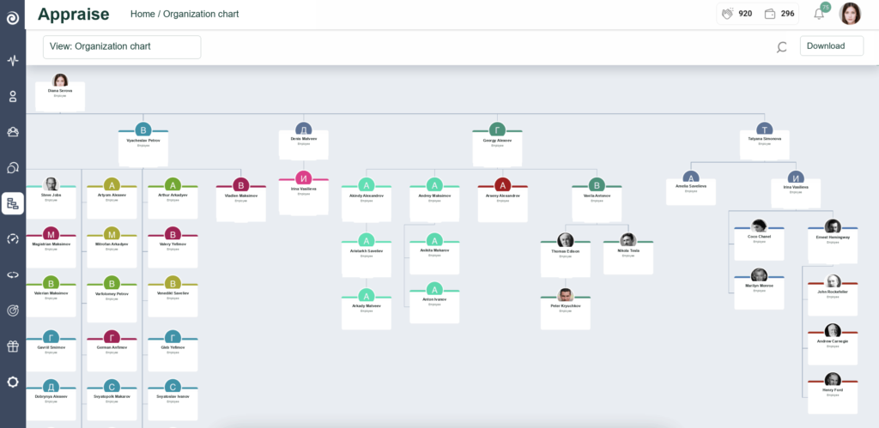
Task: Click the Appraise title text
Action: pyautogui.click(x=74, y=14)
